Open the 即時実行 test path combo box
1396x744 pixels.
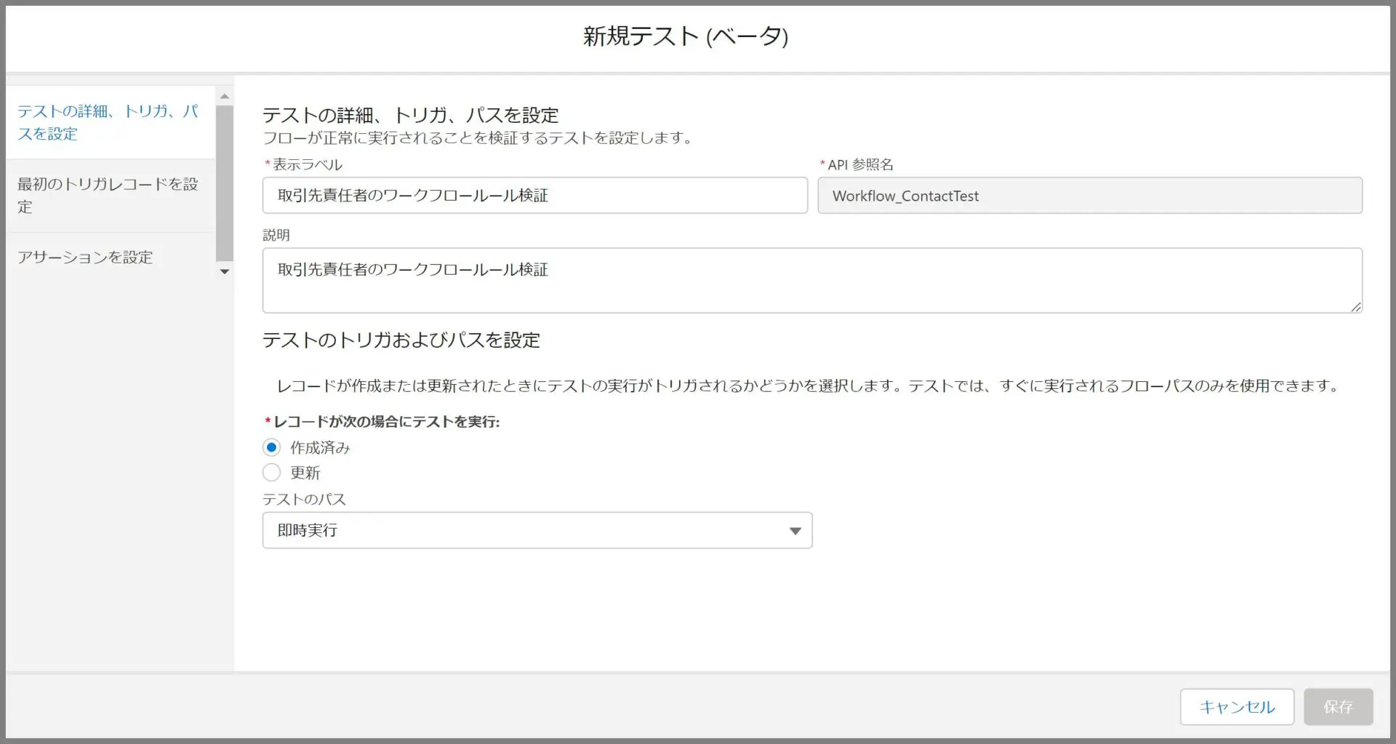(x=537, y=530)
